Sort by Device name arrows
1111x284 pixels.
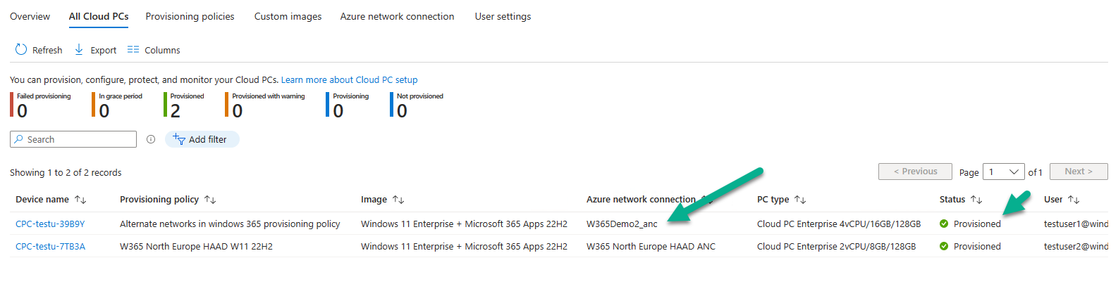point(80,200)
